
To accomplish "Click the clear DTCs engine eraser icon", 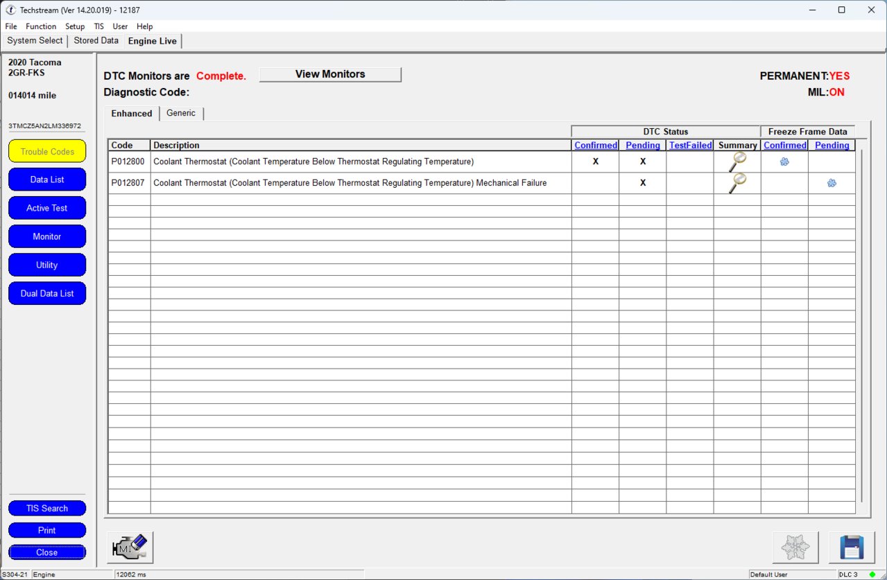I will click(x=130, y=547).
